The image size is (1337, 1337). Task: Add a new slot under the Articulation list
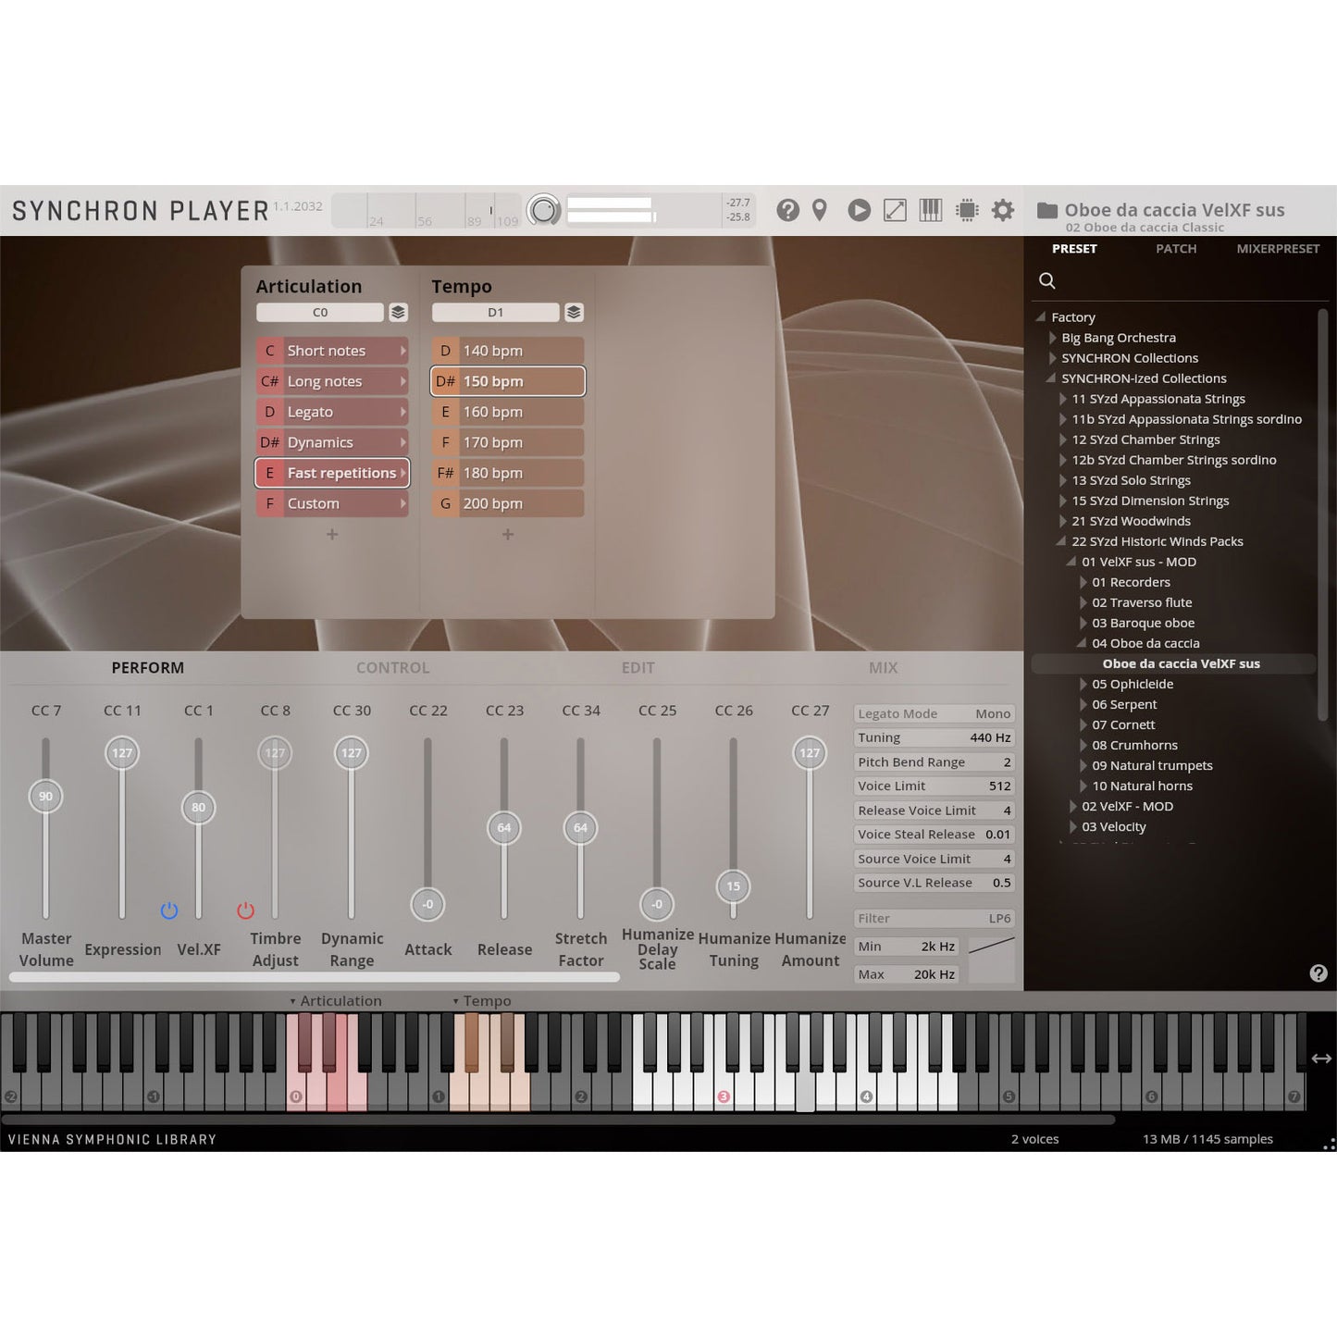pyautogui.click(x=332, y=535)
